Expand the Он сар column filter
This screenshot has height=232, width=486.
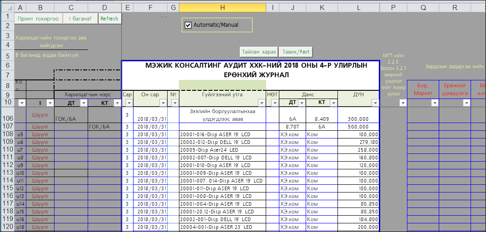pos(163,104)
